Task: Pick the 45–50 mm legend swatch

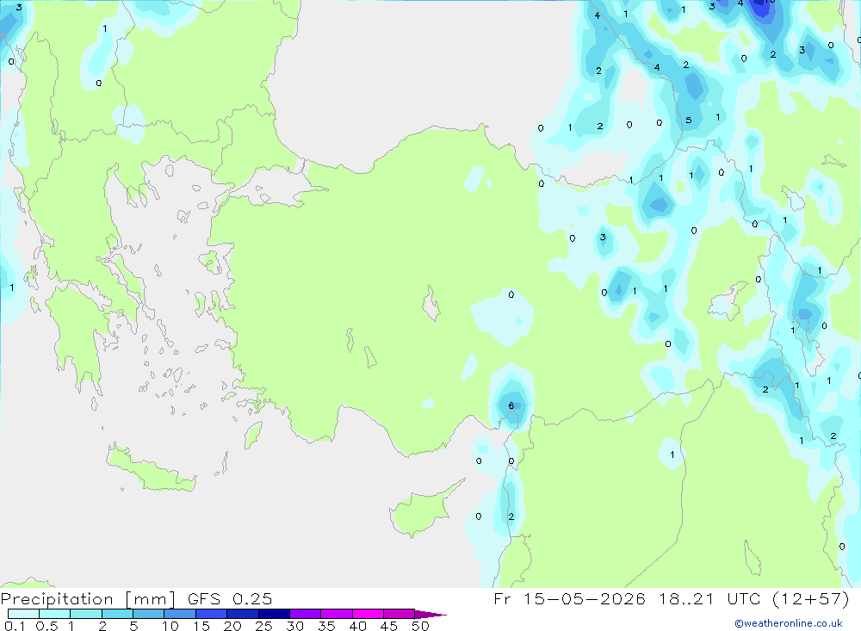Action: [400, 614]
